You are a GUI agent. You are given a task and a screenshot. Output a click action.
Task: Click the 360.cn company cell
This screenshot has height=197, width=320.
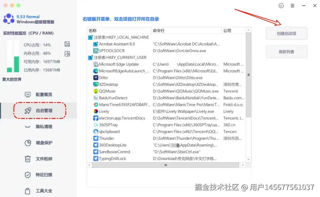click(x=229, y=125)
